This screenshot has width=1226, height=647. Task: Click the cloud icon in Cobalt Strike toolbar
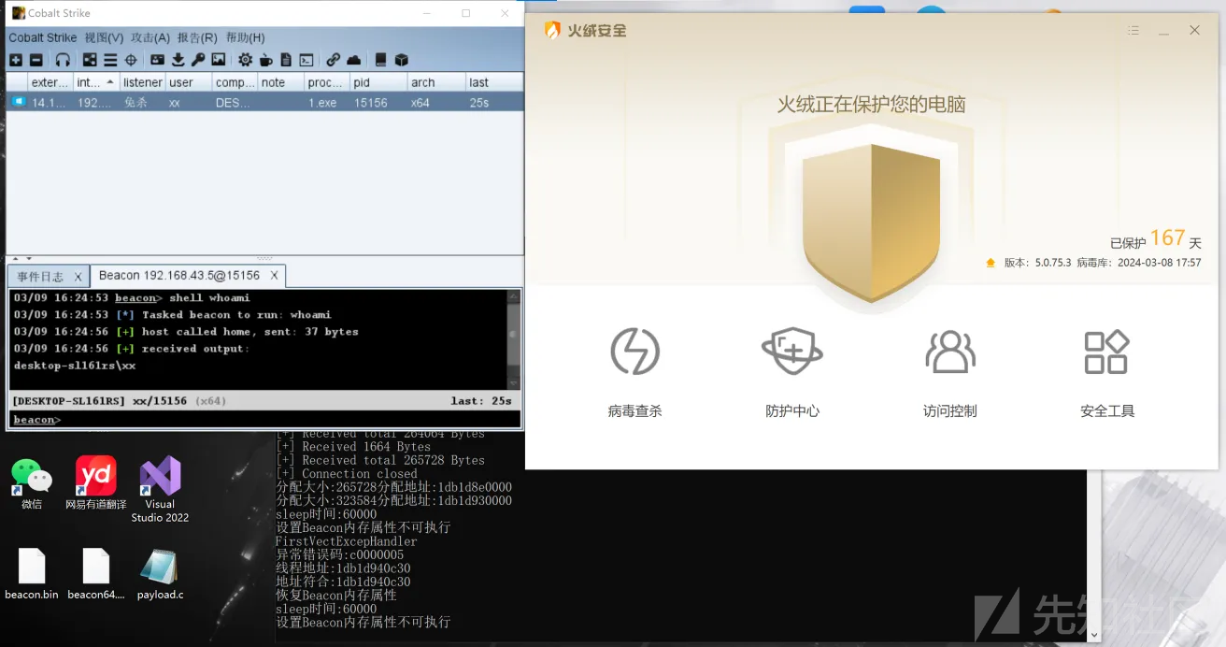pyautogui.click(x=353, y=60)
